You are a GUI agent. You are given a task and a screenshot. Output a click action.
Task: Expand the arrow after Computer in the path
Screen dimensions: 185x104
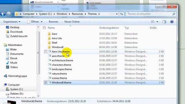[x=37, y=14]
